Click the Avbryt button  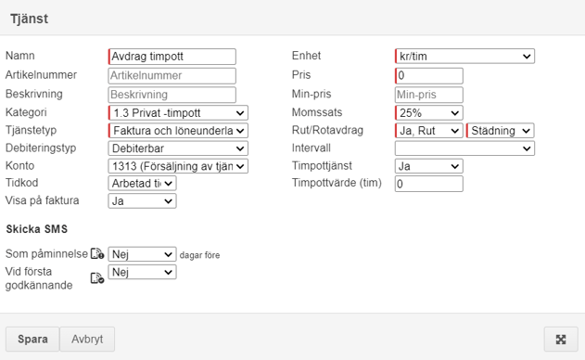(x=87, y=339)
